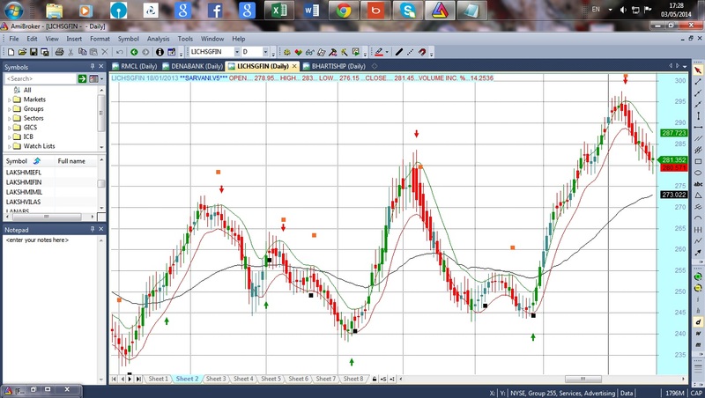The image size is (705, 398).
Task: Open the line color pencil tool
Action: (379, 52)
